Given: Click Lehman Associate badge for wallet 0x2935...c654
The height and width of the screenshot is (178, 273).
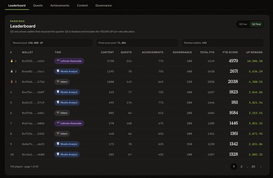Looking at the screenshot, I should 69,61.
